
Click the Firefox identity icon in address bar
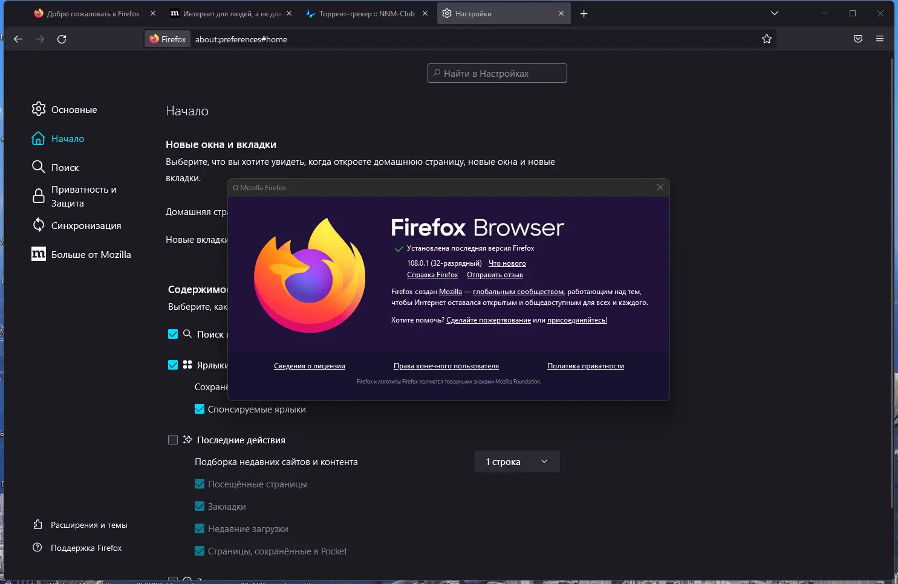[x=168, y=39]
